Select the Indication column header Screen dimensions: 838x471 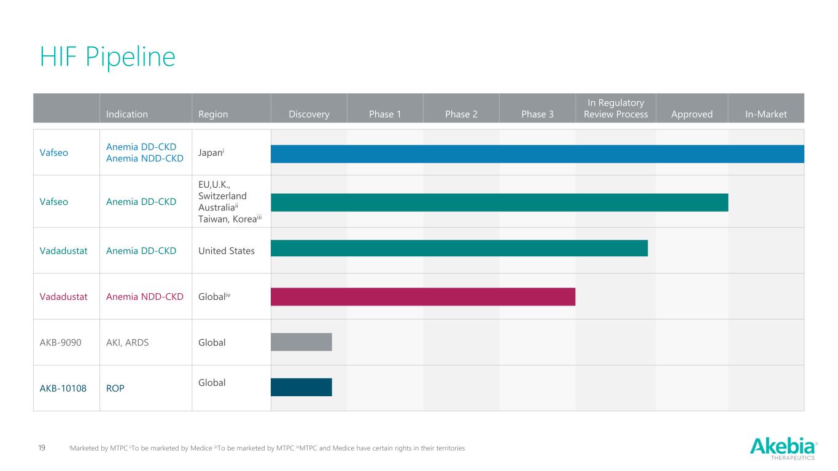[126, 114]
